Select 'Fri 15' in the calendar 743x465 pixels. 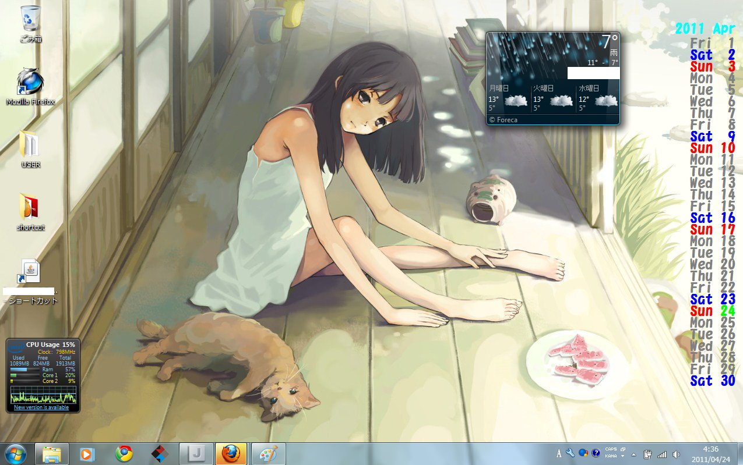point(712,206)
